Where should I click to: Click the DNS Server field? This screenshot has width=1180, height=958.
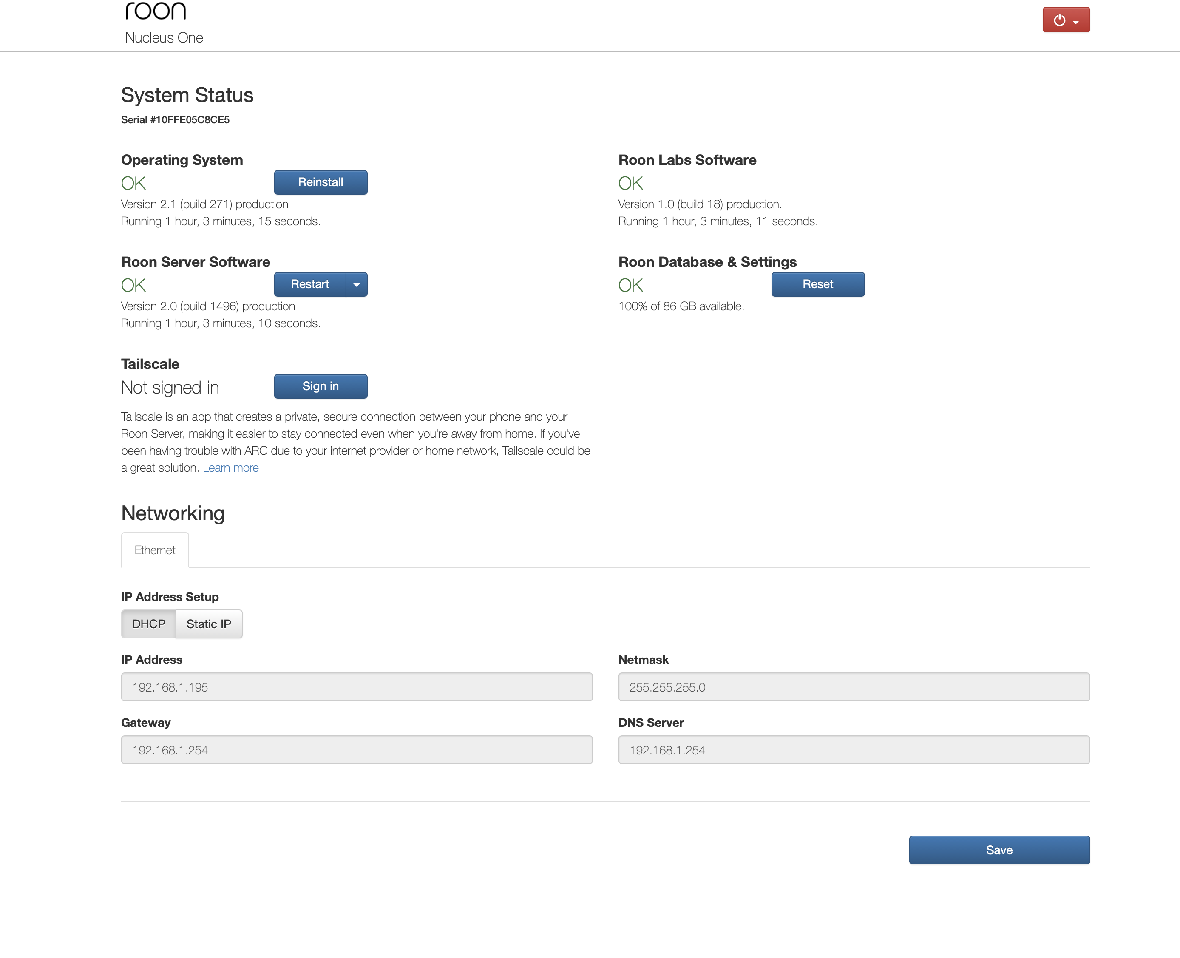click(x=854, y=750)
